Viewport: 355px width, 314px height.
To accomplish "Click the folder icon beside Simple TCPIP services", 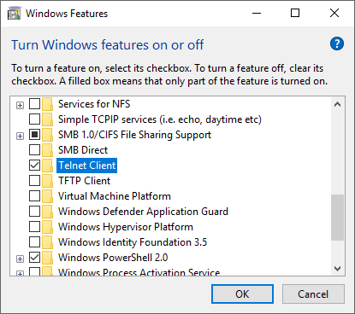I will tap(47, 119).
